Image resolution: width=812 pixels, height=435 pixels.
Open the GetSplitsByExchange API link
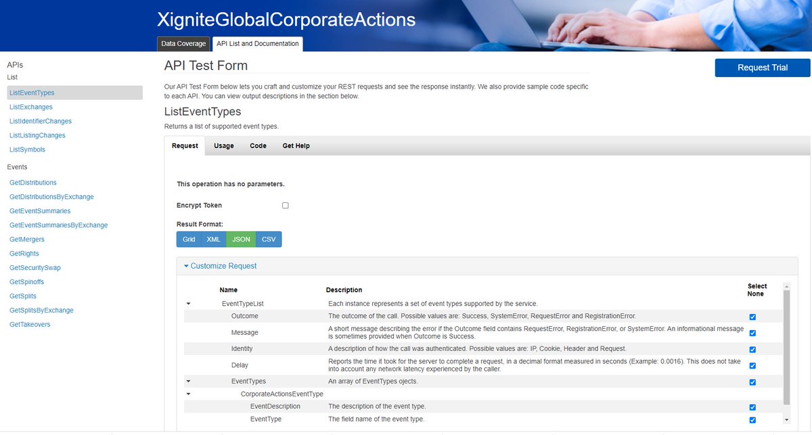point(41,311)
